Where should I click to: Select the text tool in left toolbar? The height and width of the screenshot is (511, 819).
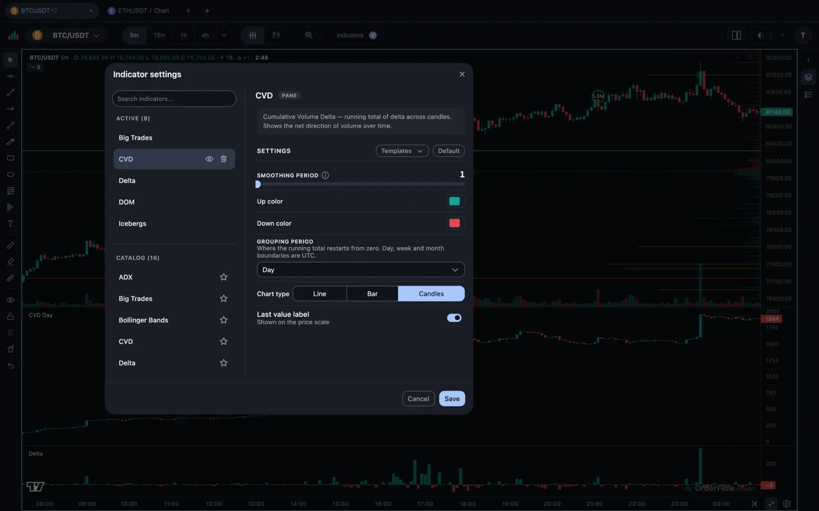point(10,224)
